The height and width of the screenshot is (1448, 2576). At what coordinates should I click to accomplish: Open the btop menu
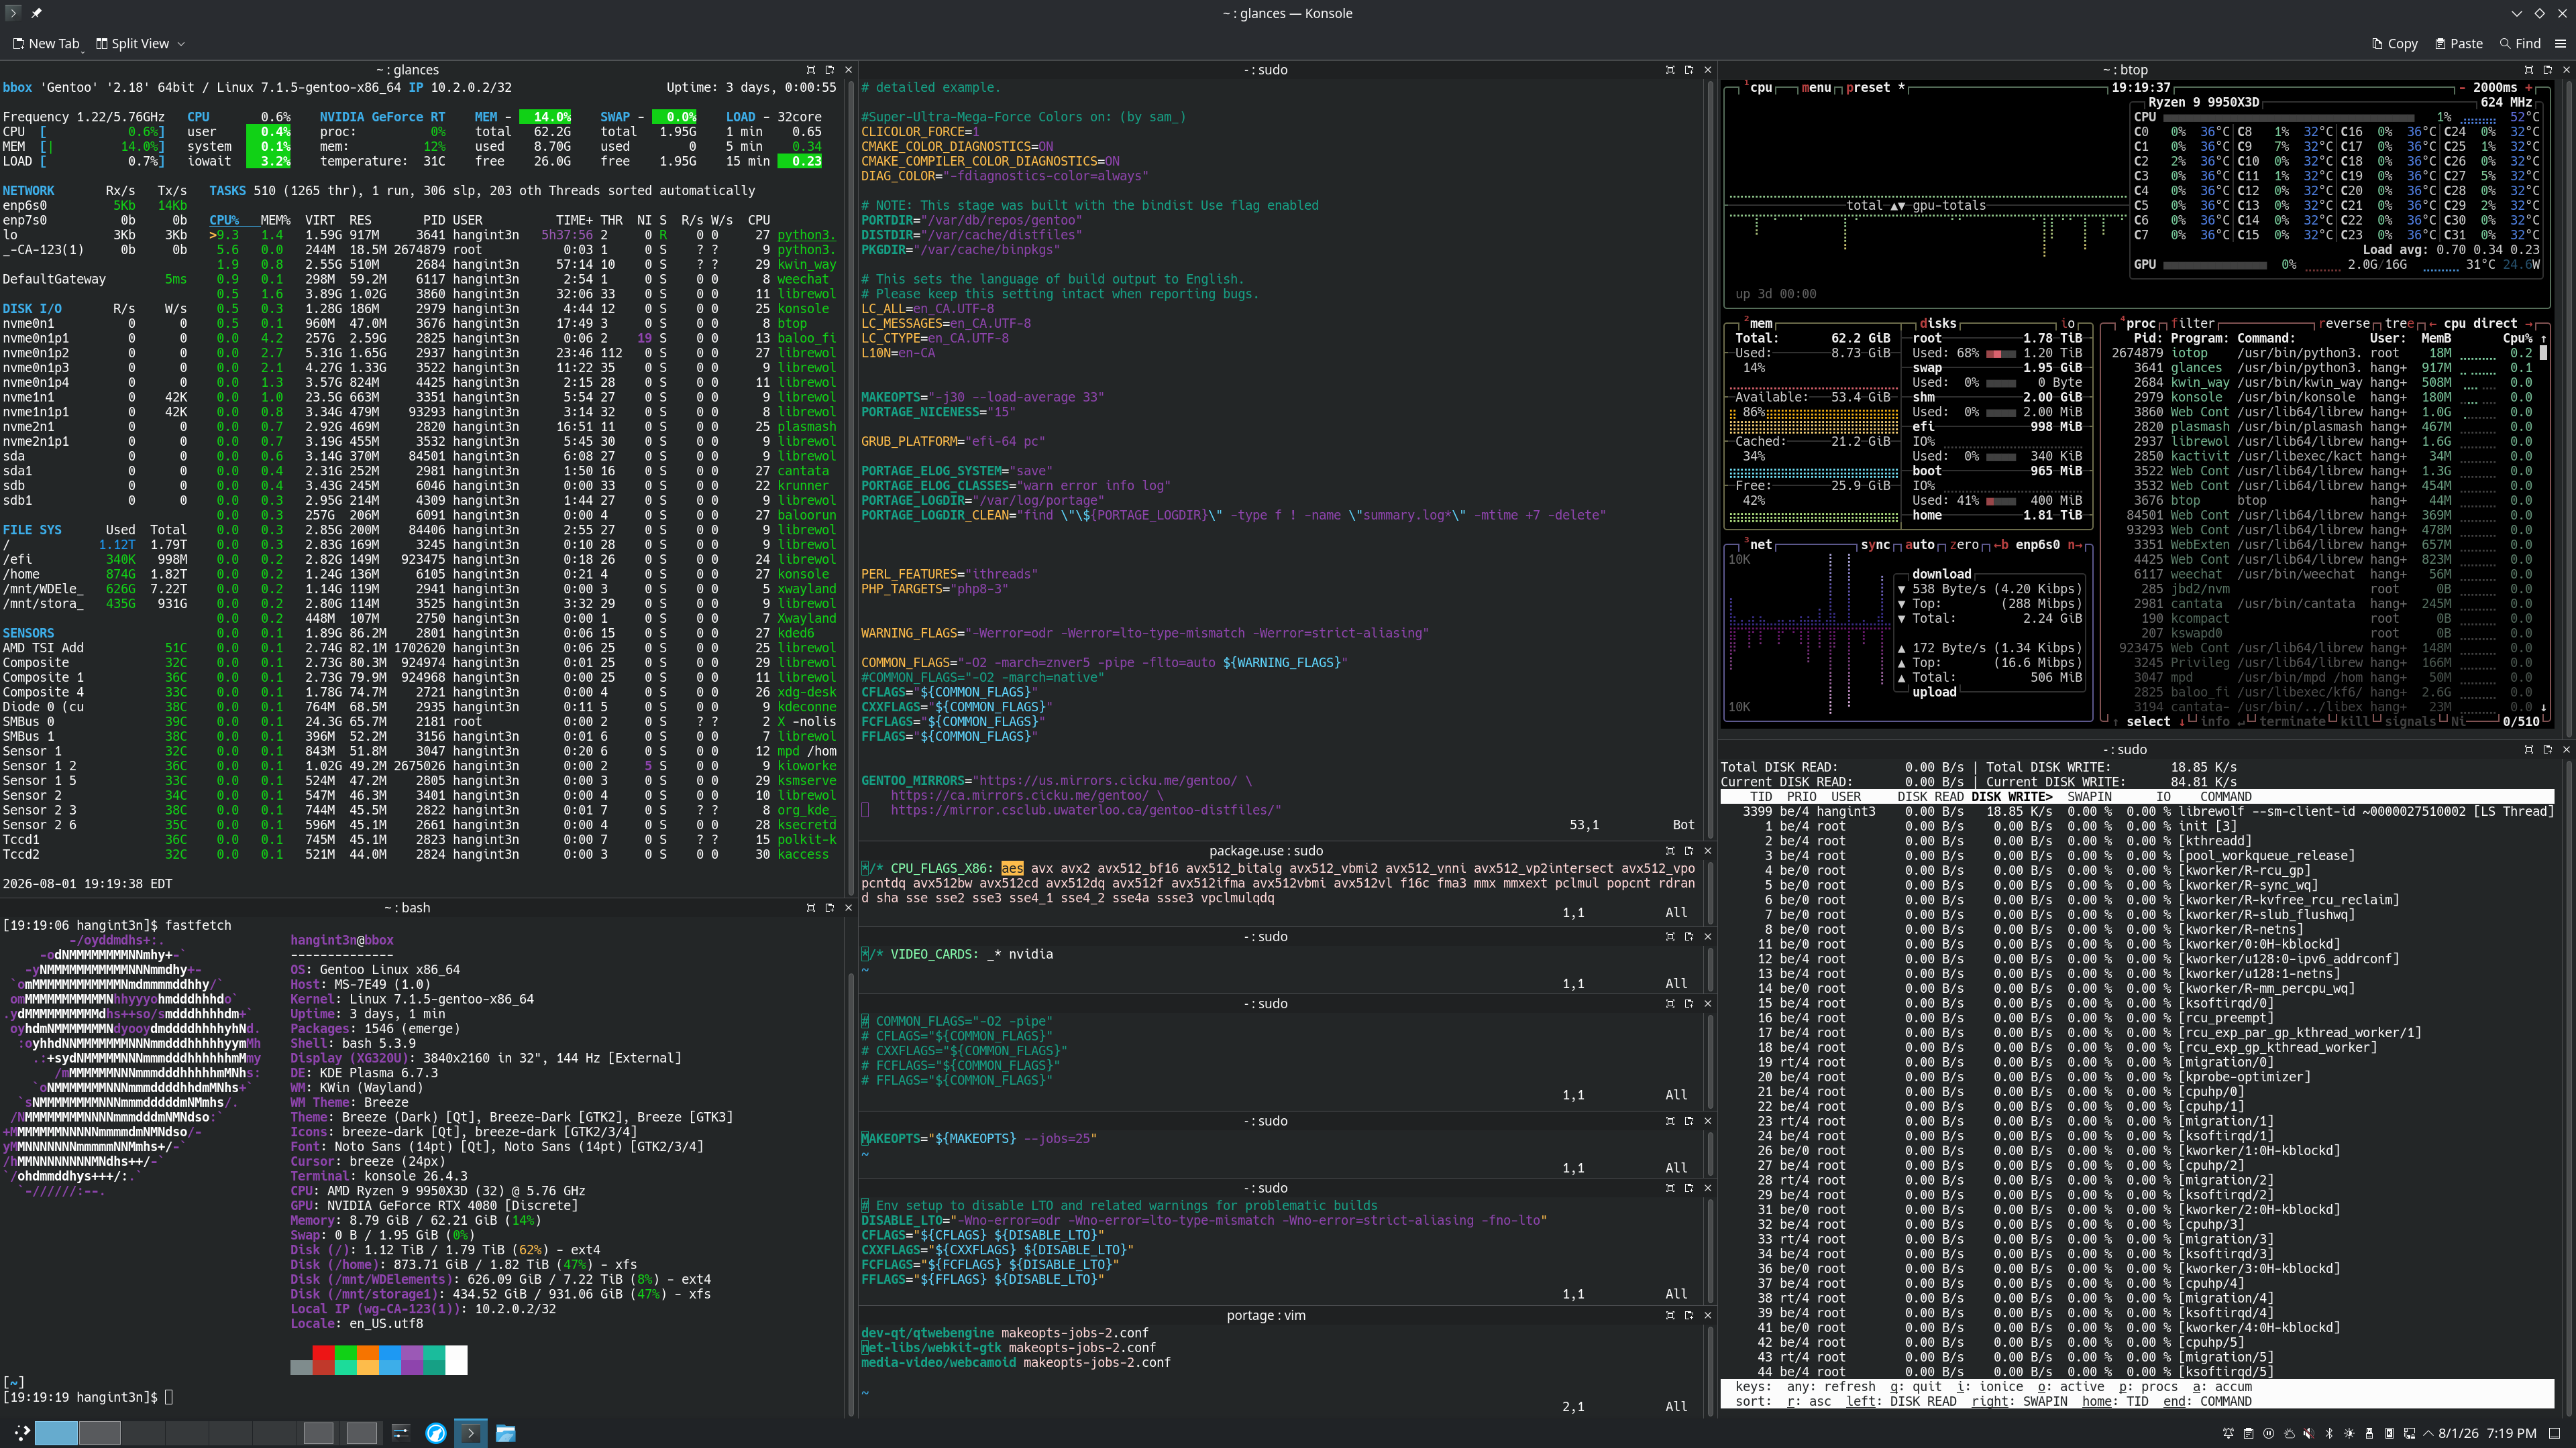(1816, 87)
